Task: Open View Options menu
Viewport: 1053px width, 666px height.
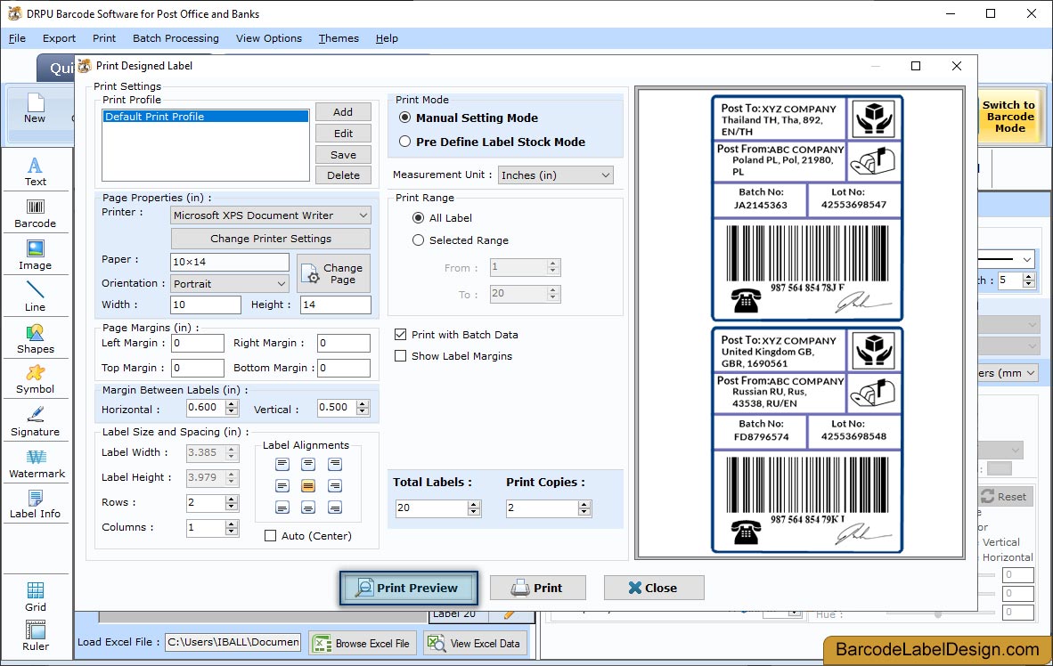Action: 269,38
